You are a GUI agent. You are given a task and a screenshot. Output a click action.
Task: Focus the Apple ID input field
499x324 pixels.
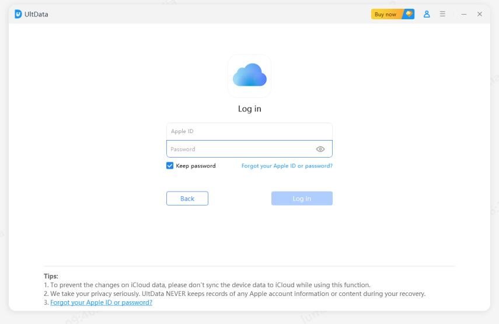pos(249,131)
